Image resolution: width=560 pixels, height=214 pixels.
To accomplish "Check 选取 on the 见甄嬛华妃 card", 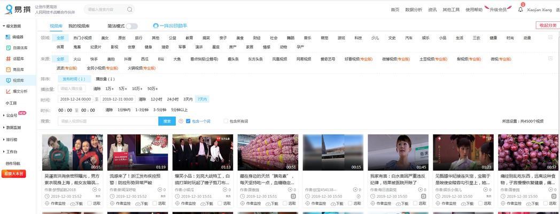I will (x=481, y=203).
